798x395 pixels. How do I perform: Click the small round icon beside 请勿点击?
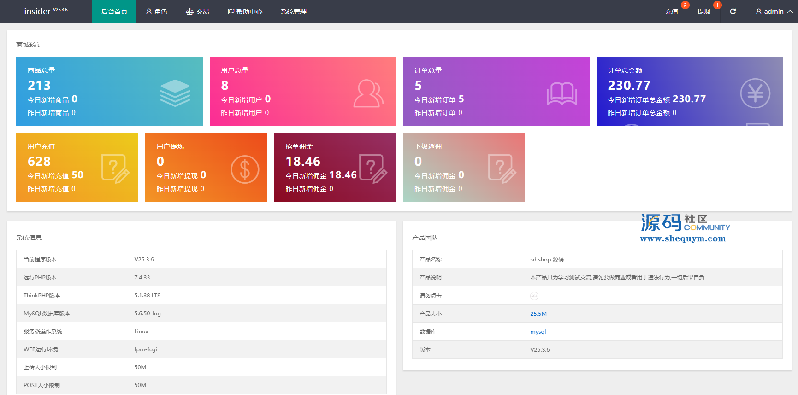(534, 296)
